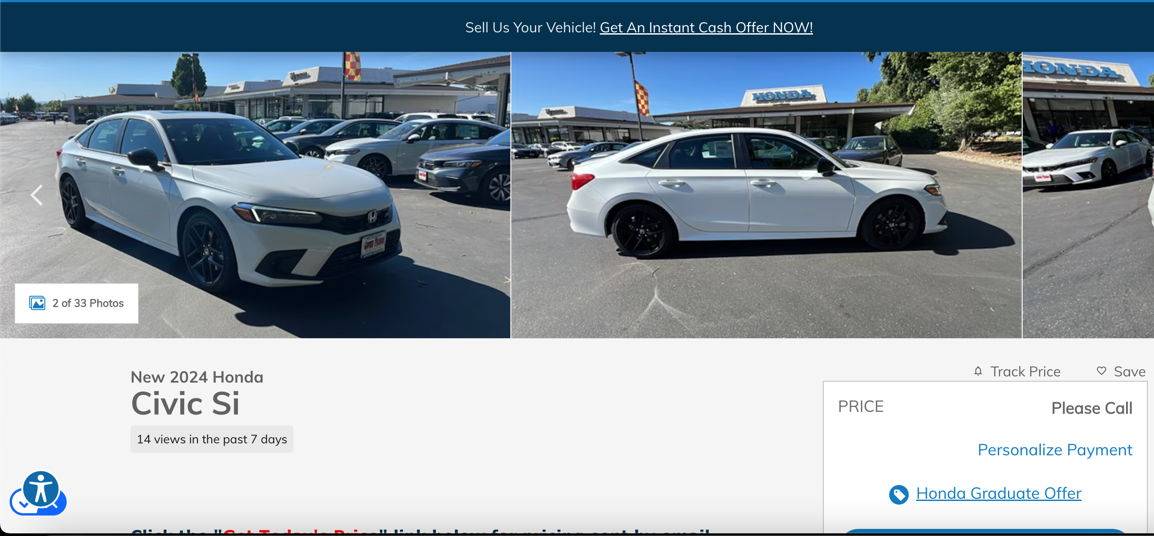This screenshot has height=536, width=1154.
Task: Open Get An Instant Cash Offer NOW link
Action: point(706,28)
